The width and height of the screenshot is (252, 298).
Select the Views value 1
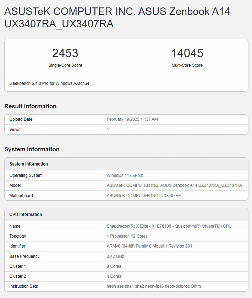(108, 130)
